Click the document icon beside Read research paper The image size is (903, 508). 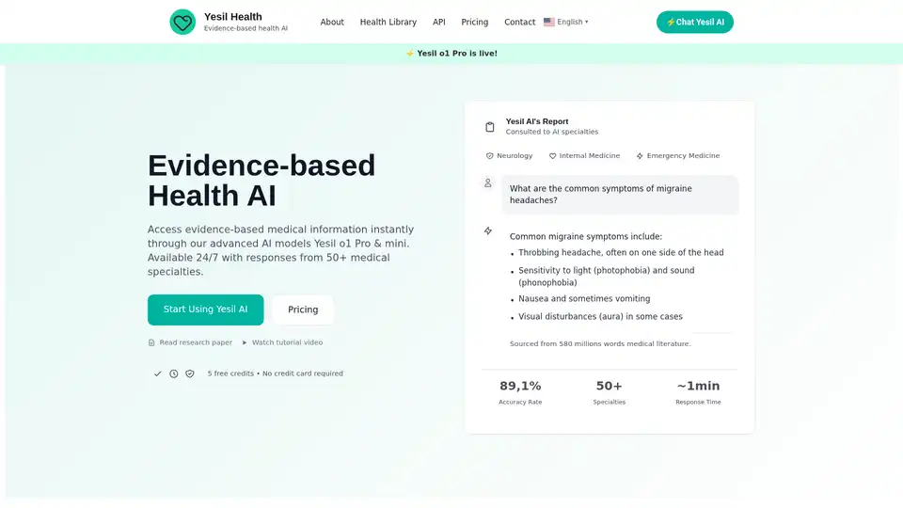point(151,342)
